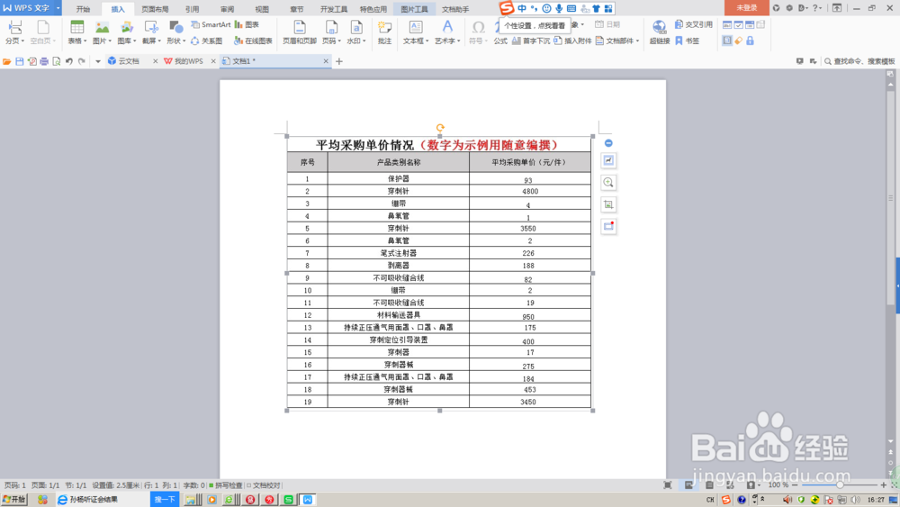Insert a SmartArt graphic
Viewport: 900px width, 507px height.
point(211,24)
